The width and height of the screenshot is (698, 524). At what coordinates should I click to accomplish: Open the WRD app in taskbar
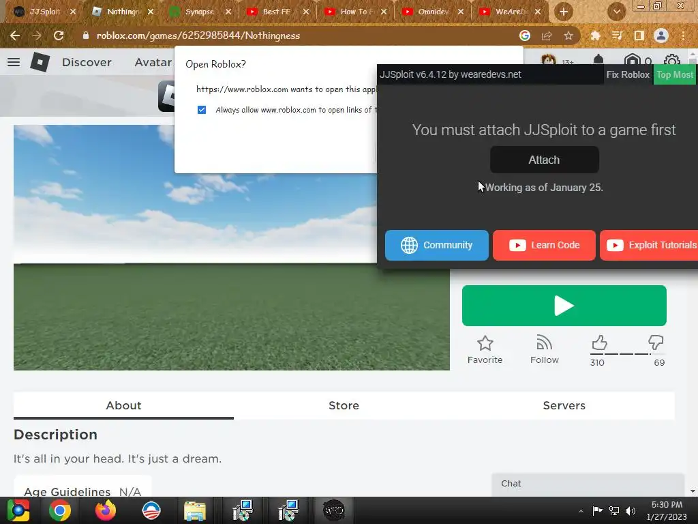pyautogui.click(x=333, y=510)
